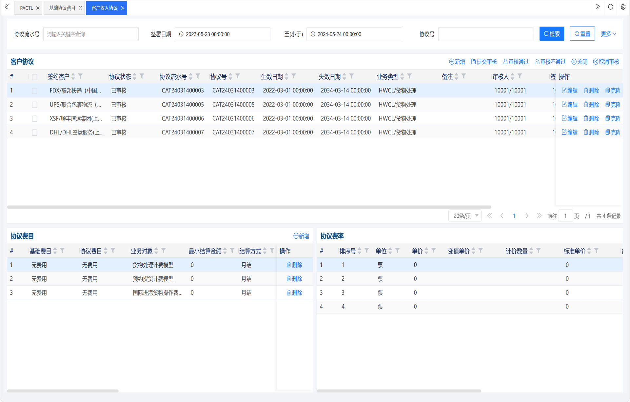
Task: Click the 检索 search button
Action: click(x=552, y=34)
